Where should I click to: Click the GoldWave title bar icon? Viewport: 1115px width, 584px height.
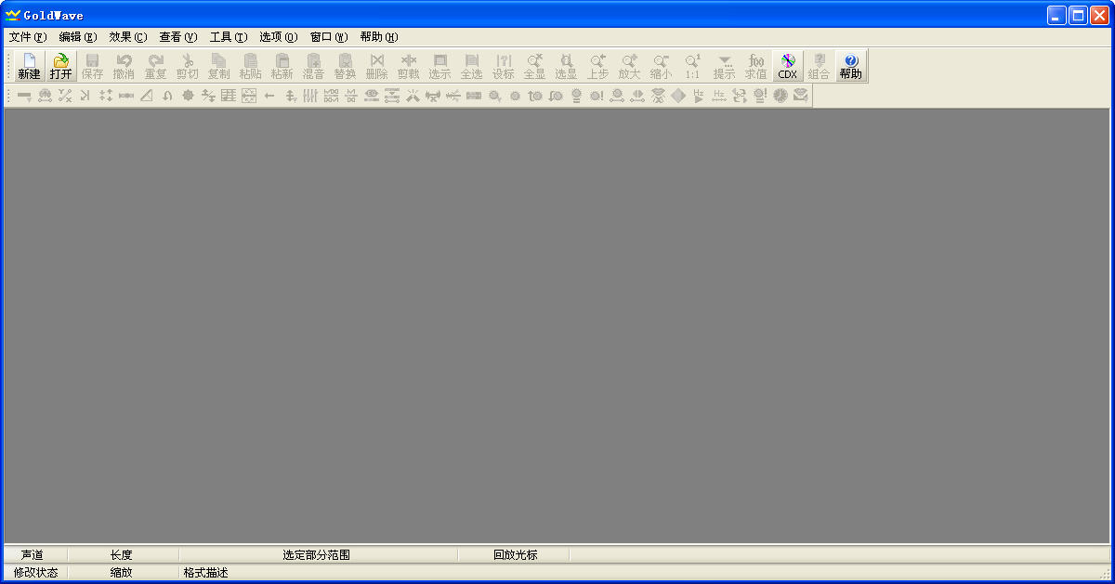12,15
